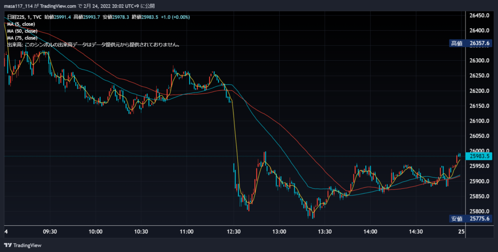Click the 安値 25775.6 price label
498x252 pixels.
(x=471, y=218)
